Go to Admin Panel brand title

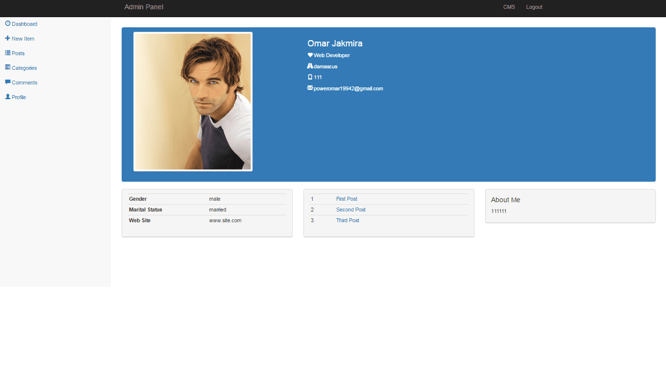pos(144,7)
